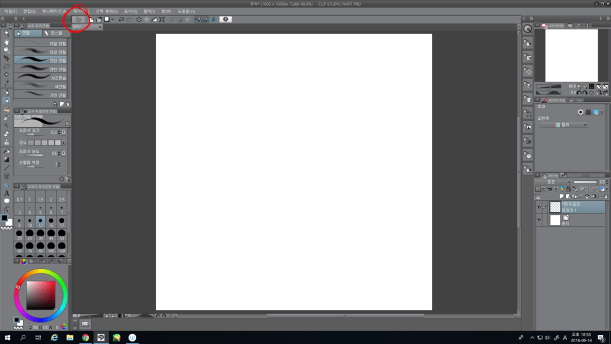611x344 pixels.
Task: Open the blending mode 표준 dropdown
Action: 553,182
